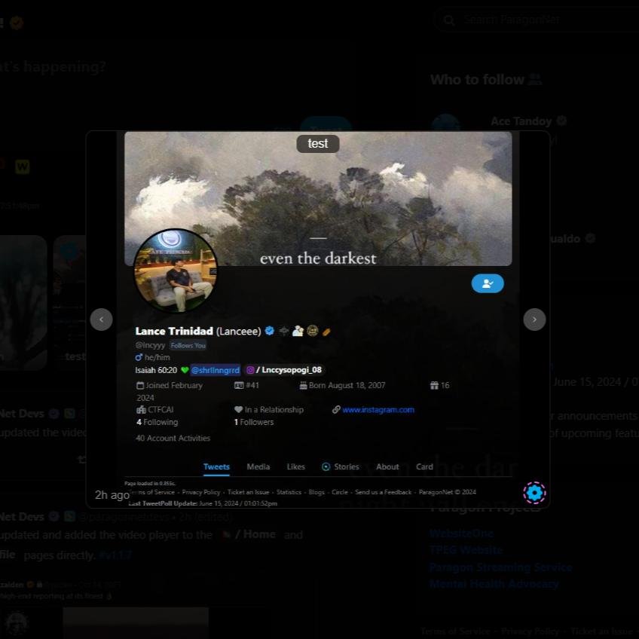This screenshot has height=639, width=639.
Task: Click Lance Trinidad's profile picture
Action: (176, 271)
